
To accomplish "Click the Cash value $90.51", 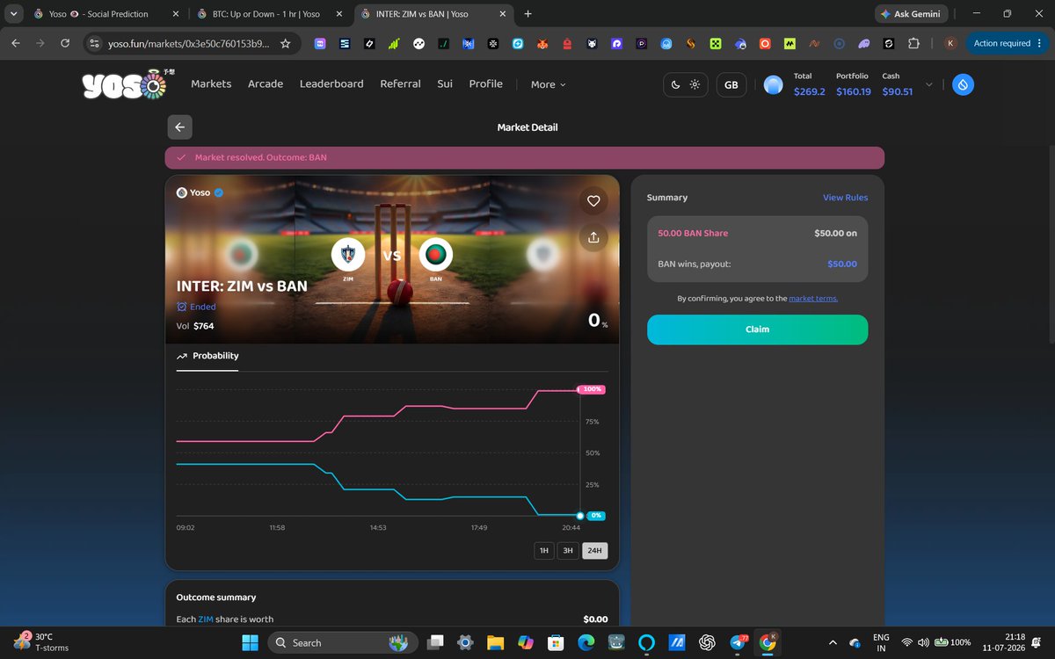I will coord(898,91).
